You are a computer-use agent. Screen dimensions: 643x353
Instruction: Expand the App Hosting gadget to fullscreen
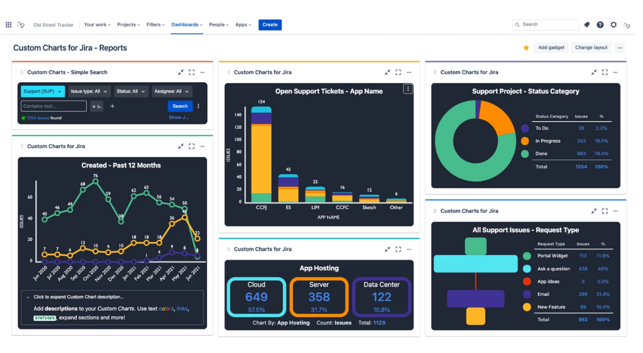[398, 249]
